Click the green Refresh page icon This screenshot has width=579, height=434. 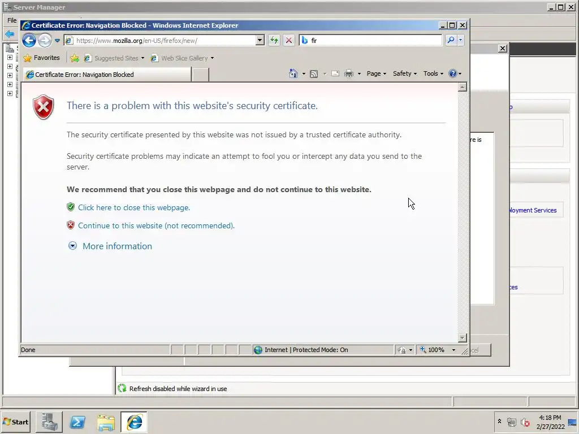[x=274, y=41]
